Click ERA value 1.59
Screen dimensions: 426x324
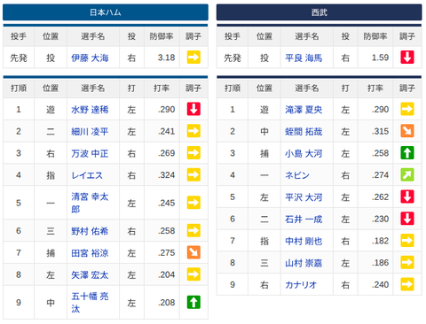coord(380,58)
